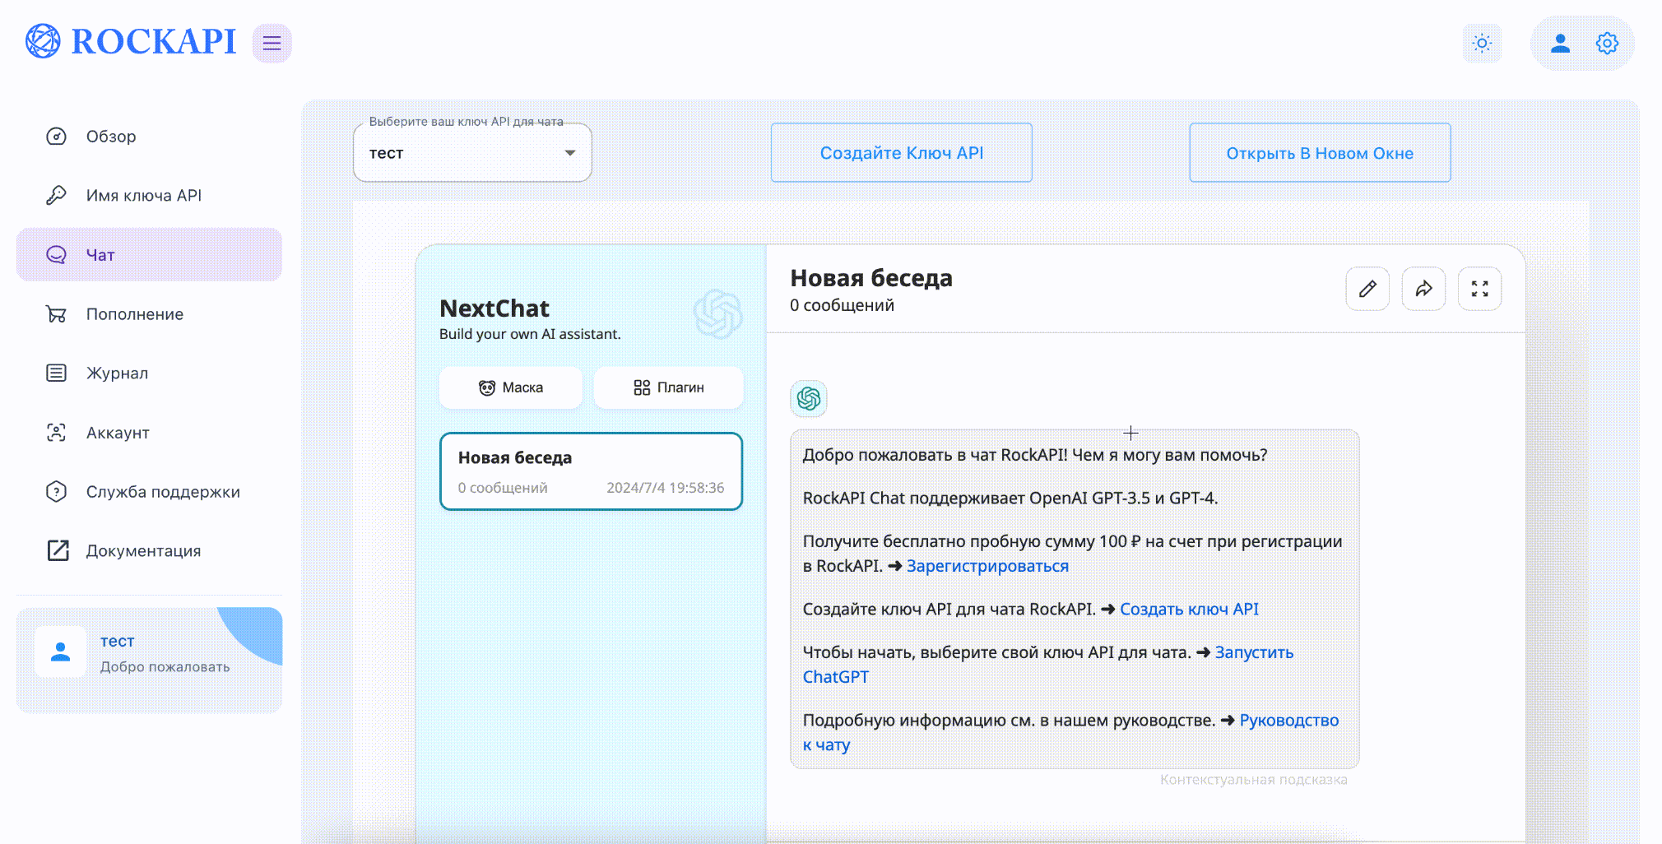Toggle the hamburger sidebar menu button
Screen dimensions: 1662x844
[272, 43]
